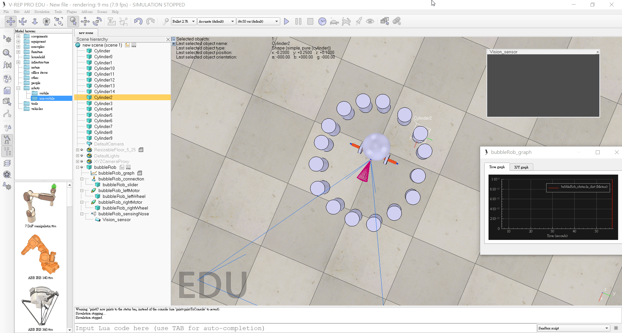Undo the last action

(x=138, y=22)
